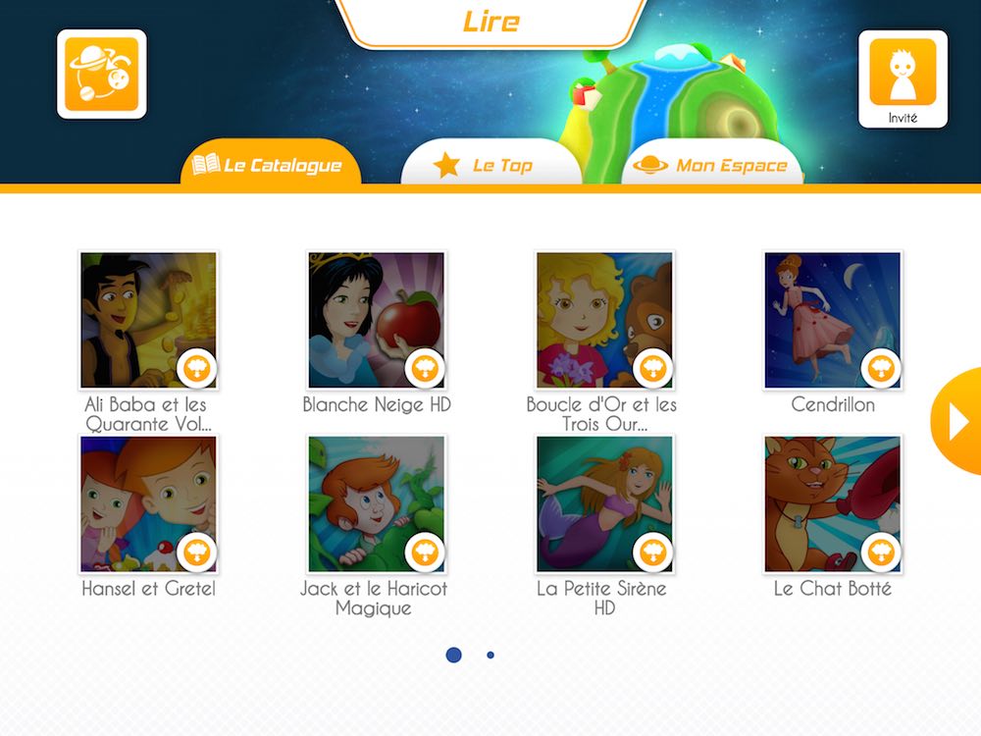Tap download badge on La Petite Sirène HD
The width and height of the screenshot is (981, 736).
[653, 552]
